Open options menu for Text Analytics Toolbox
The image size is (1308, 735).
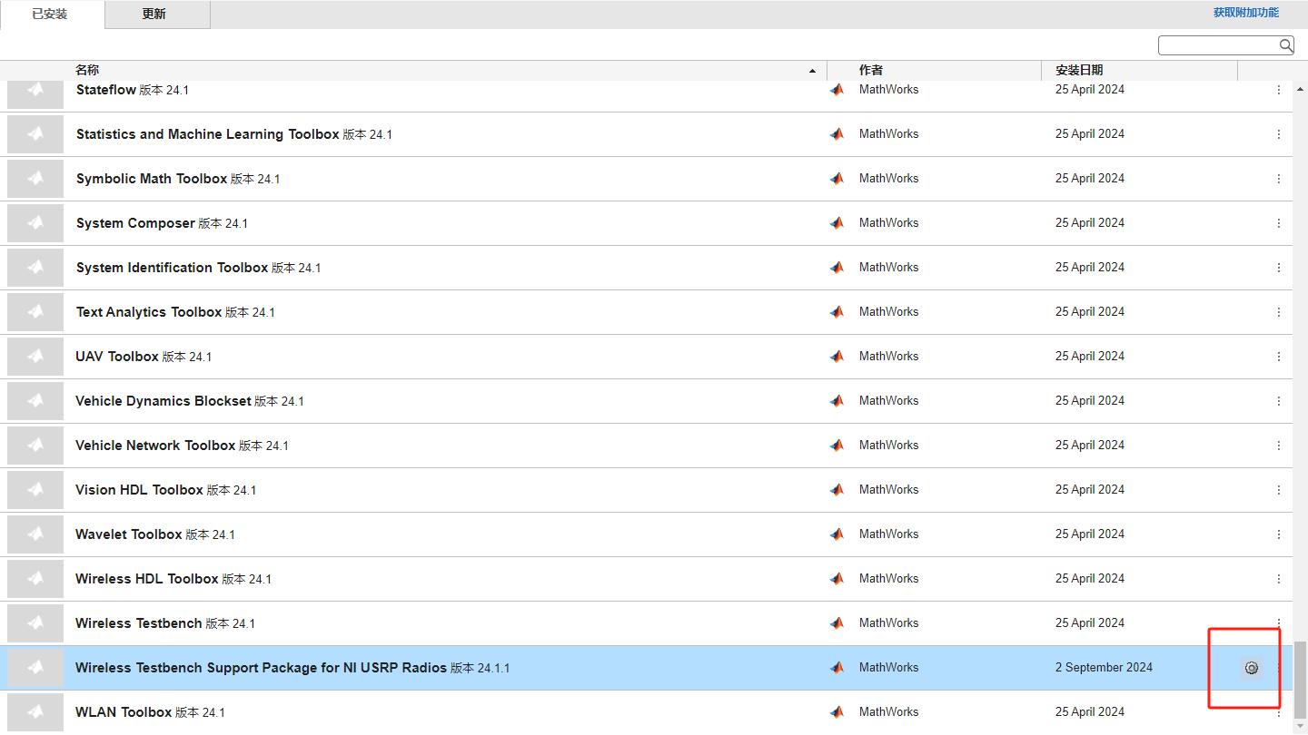point(1279,312)
